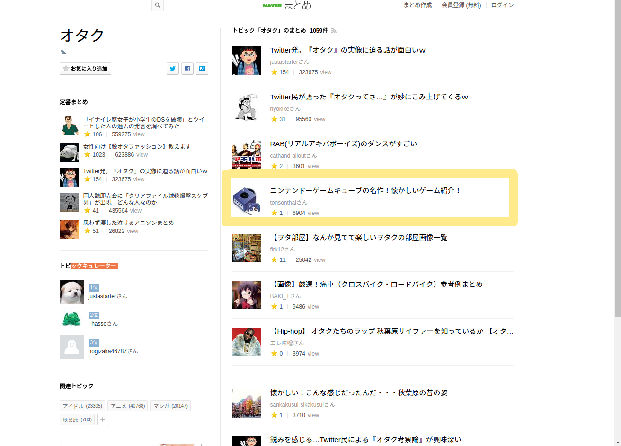The height and width of the screenshot is (446, 621).
Task: Click the search magnifier button
Action: [x=158, y=5]
